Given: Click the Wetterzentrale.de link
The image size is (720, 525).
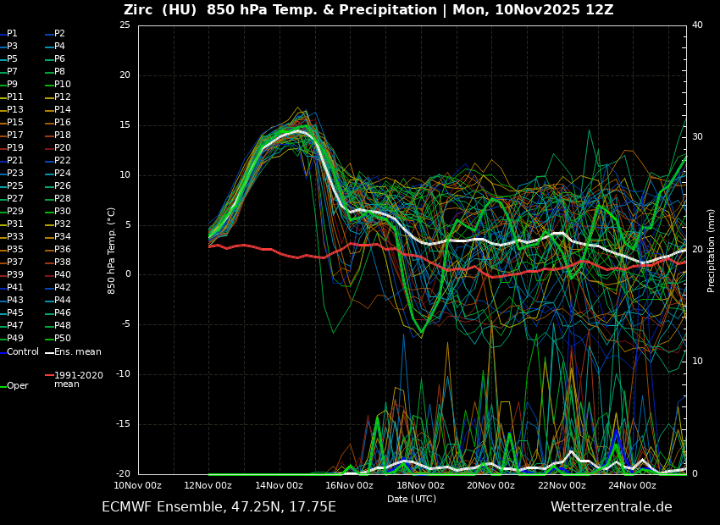Looking at the screenshot, I should click(611, 507).
